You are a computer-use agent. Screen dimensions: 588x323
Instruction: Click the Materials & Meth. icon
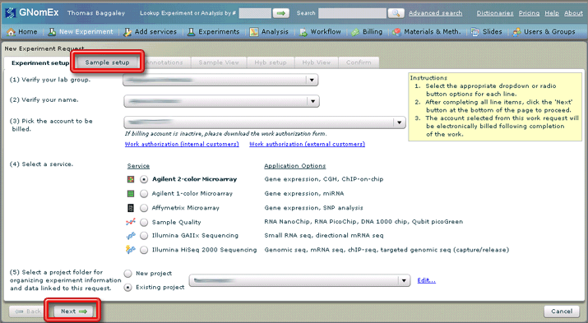[396, 32]
